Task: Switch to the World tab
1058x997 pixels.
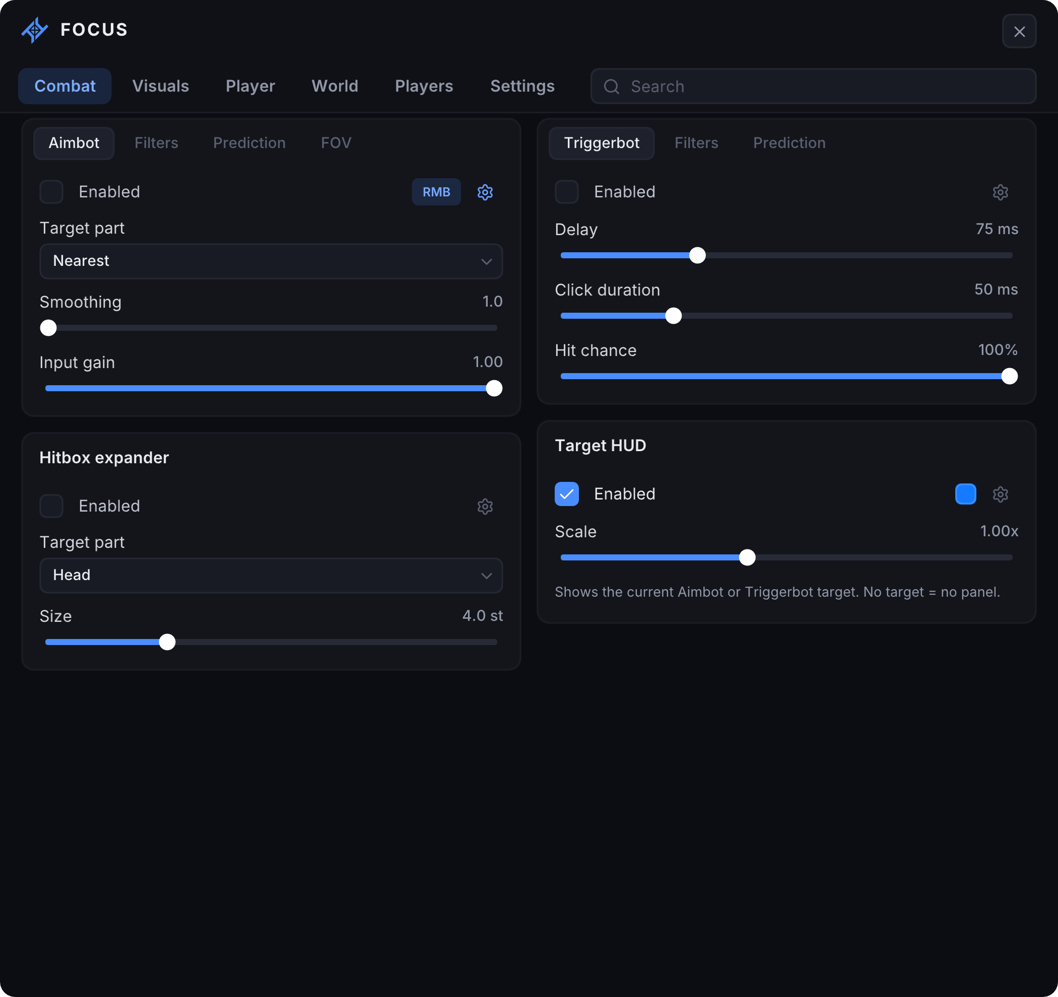Action: (x=335, y=86)
